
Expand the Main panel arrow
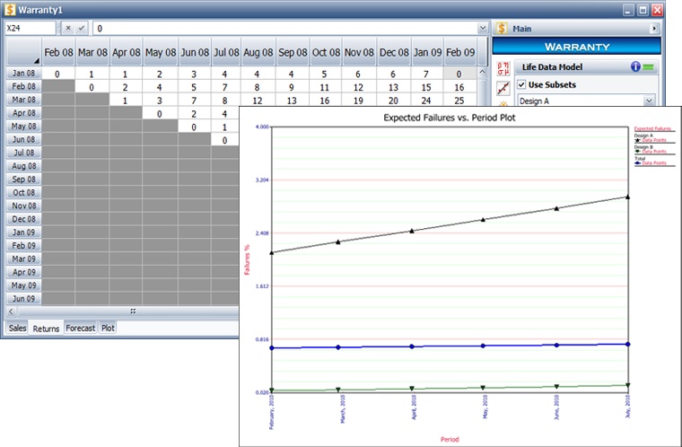(x=654, y=29)
